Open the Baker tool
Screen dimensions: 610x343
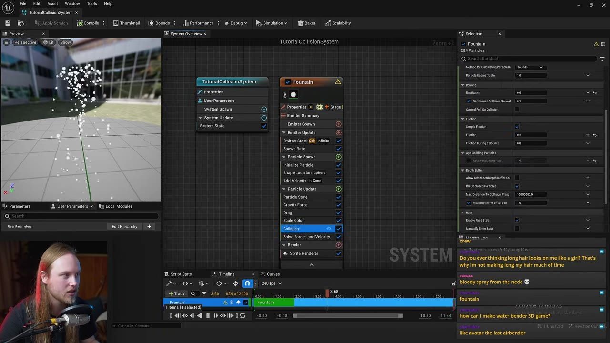pos(306,23)
